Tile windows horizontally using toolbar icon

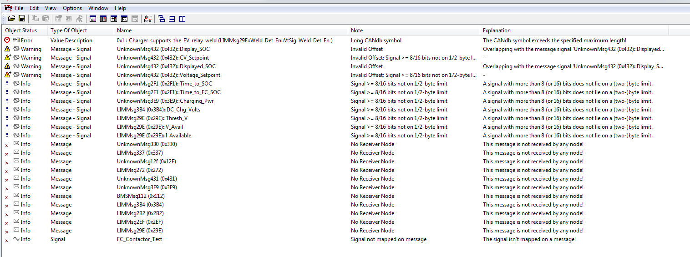[x=172, y=19]
